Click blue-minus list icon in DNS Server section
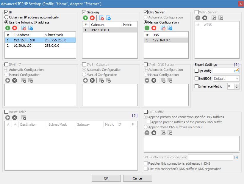244x184 pixels. 170,28
